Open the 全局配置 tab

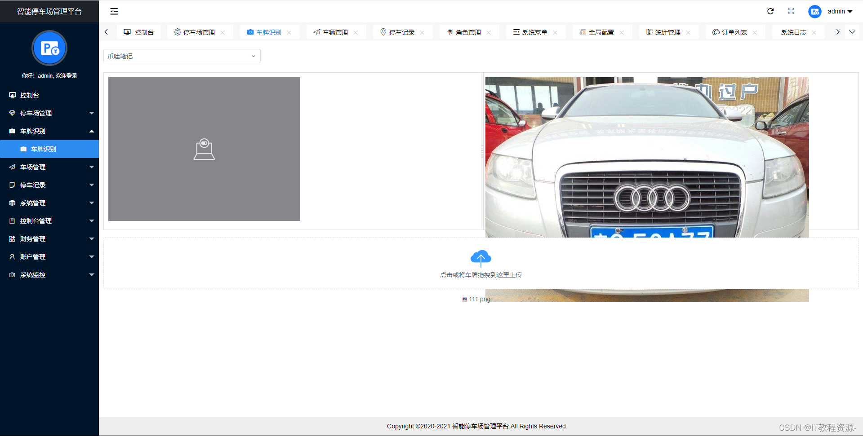click(x=601, y=32)
